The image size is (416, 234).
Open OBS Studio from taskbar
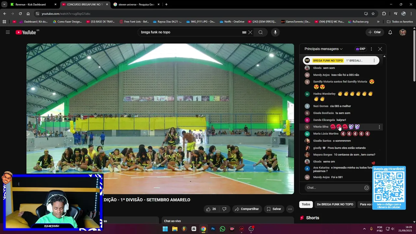point(251,229)
